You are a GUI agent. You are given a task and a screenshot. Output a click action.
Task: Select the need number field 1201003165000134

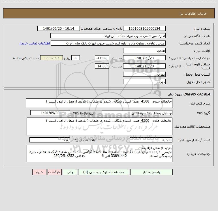tap(144, 28)
